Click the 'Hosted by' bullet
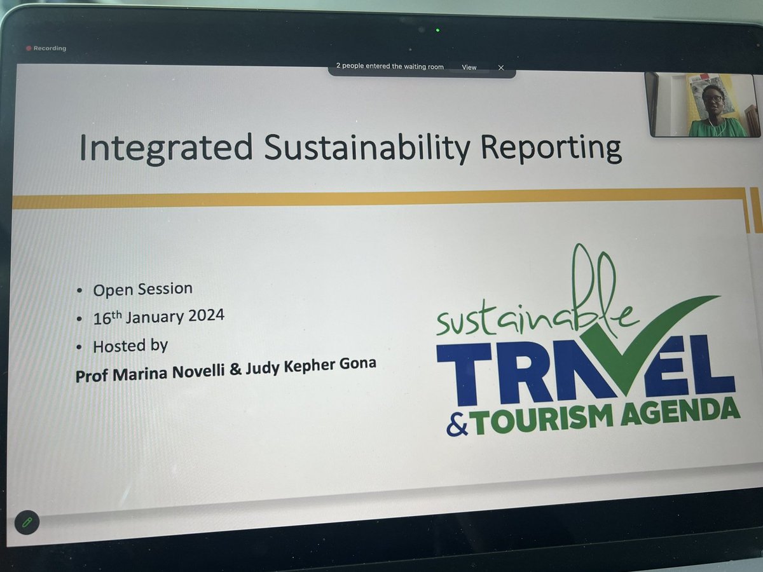This screenshot has width=763, height=572. 130,346
